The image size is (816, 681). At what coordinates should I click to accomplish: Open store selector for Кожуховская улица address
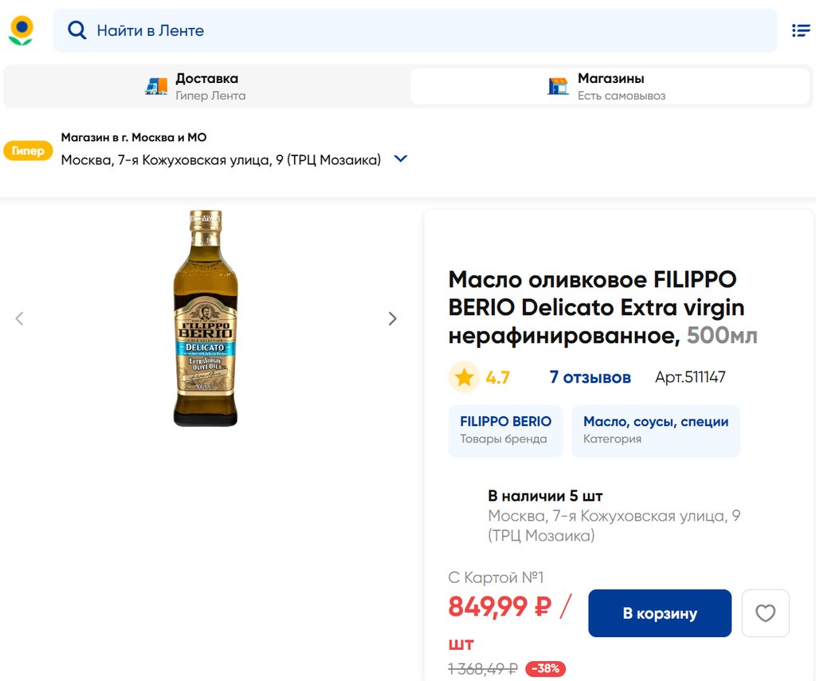pyautogui.click(x=221, y=159)
